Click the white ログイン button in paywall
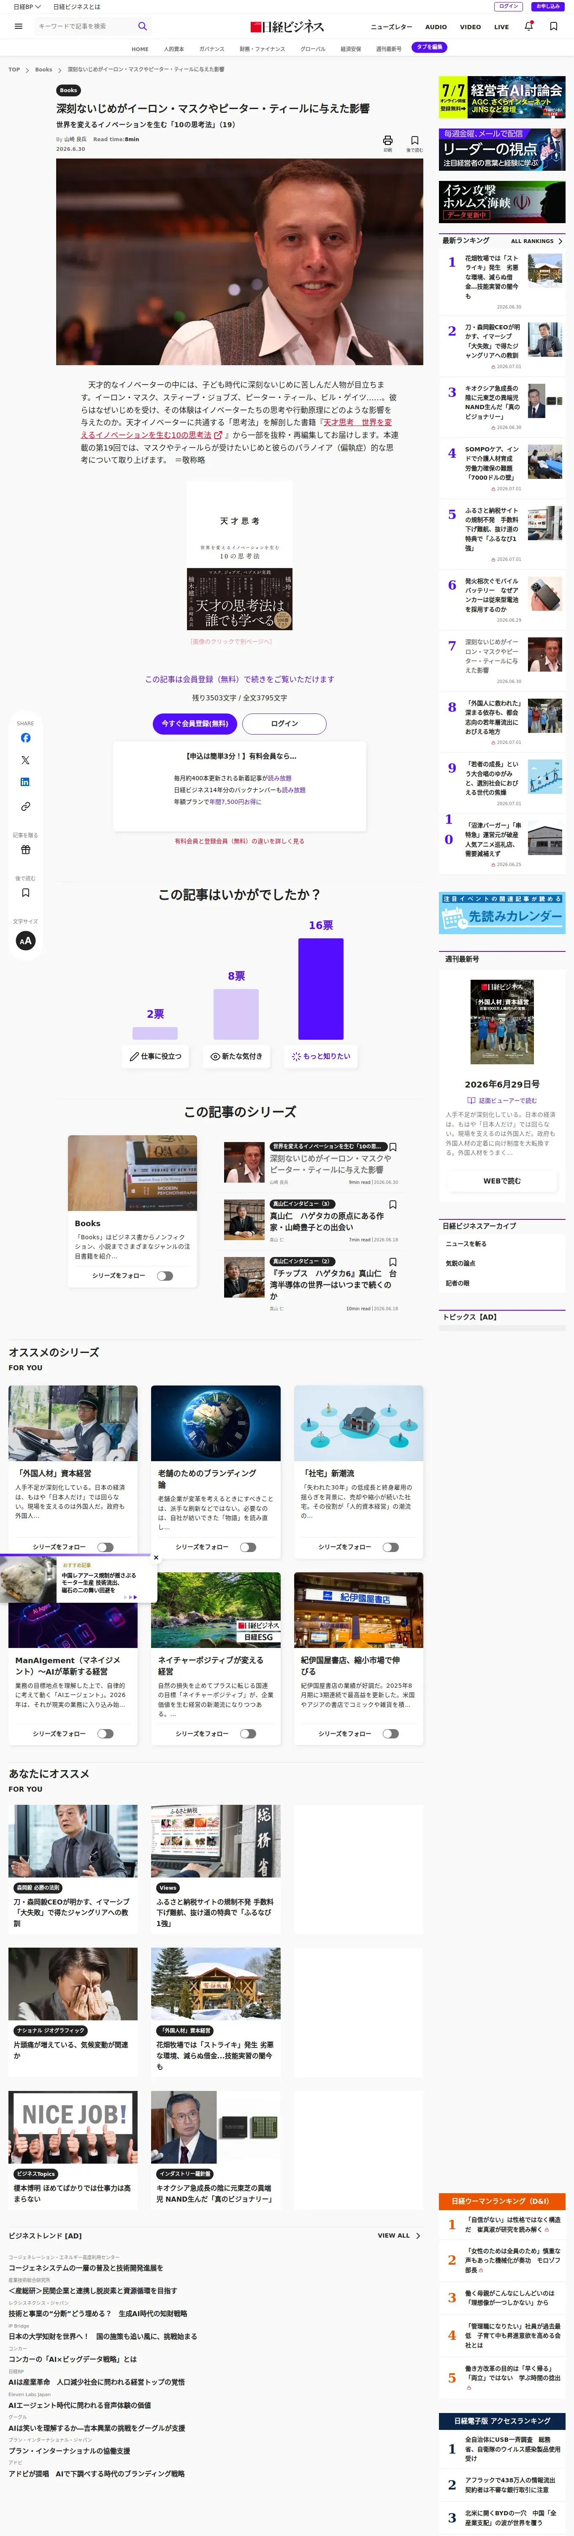This screenshot has width=574, height=2536. tap(284, 724)
